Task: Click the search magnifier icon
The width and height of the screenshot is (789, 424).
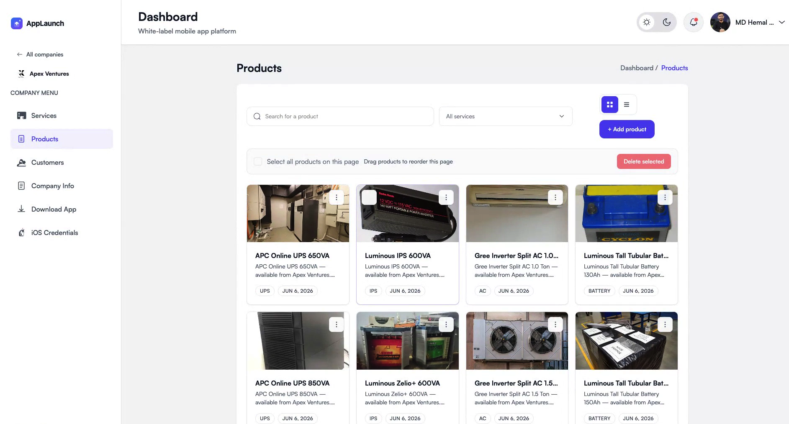Action: (x=257, y=116)
